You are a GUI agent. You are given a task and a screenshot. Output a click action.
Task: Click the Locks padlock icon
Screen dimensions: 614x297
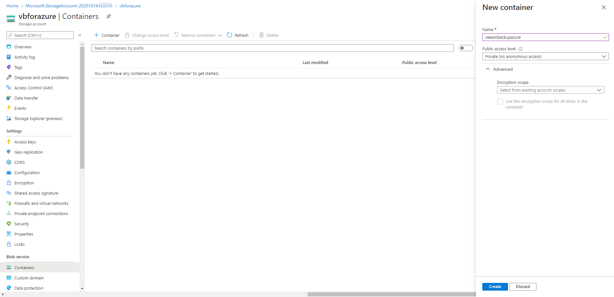click(9, 244)
